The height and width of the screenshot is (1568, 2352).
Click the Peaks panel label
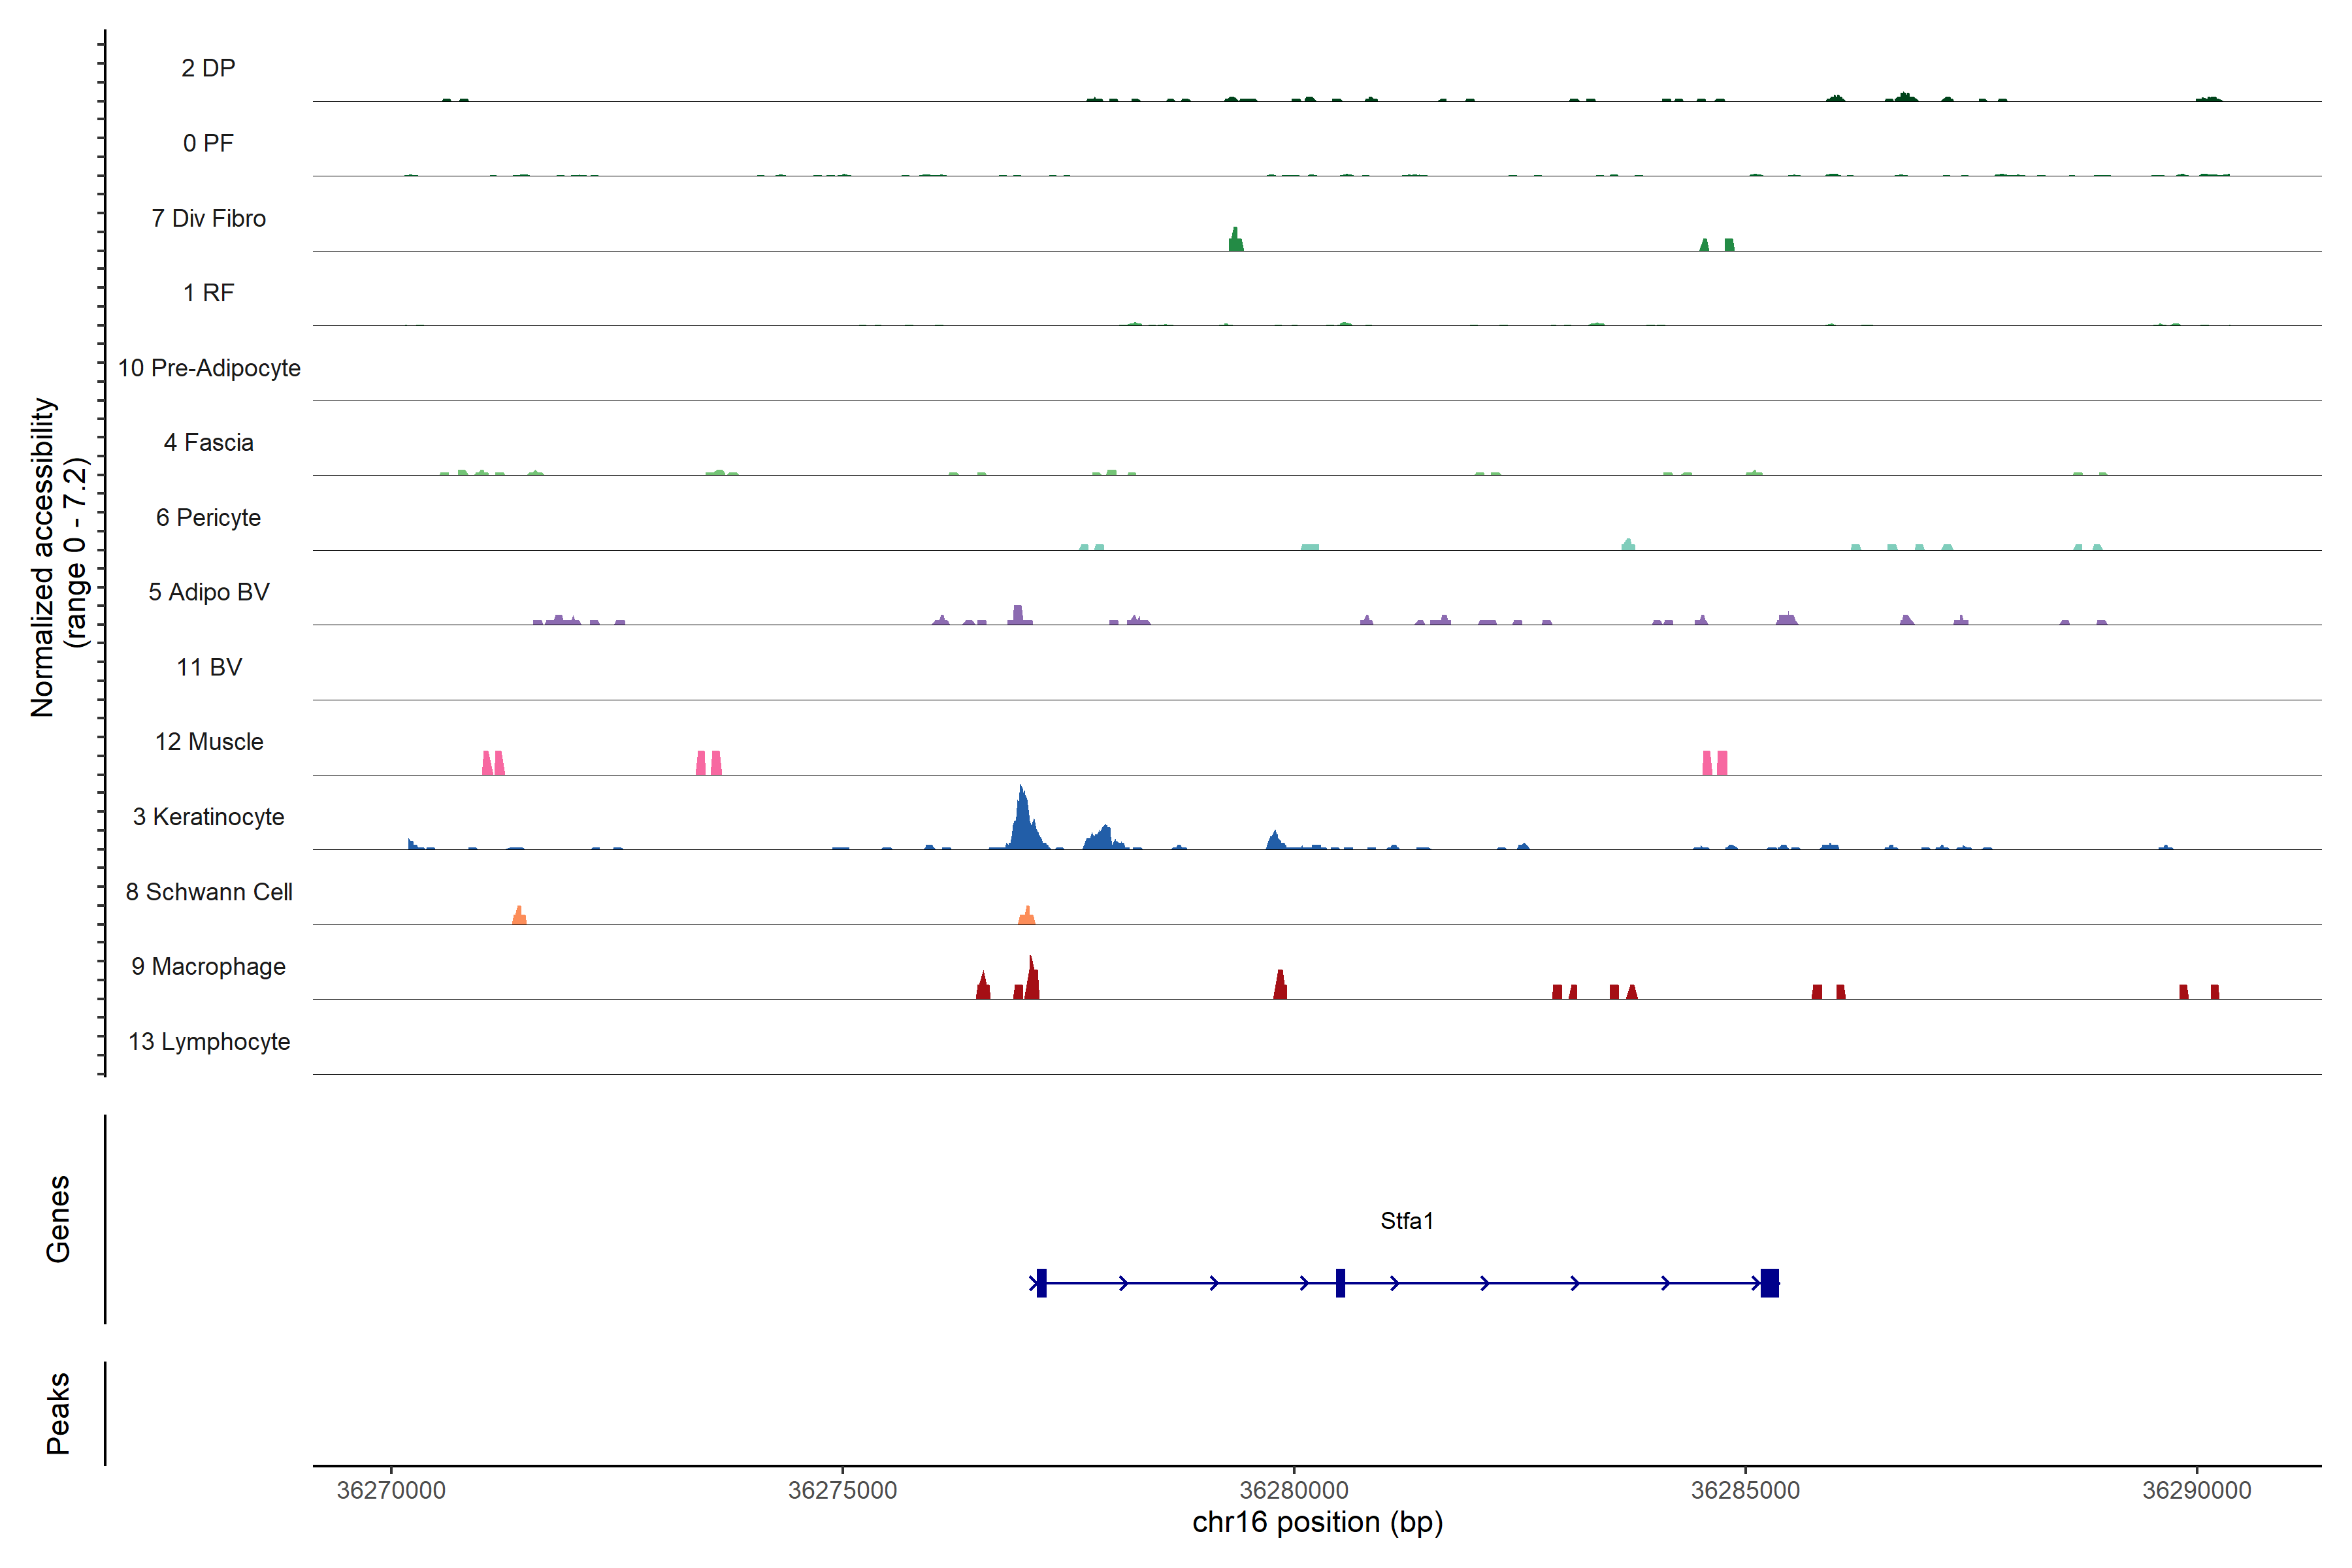(x=58, y=1413)
